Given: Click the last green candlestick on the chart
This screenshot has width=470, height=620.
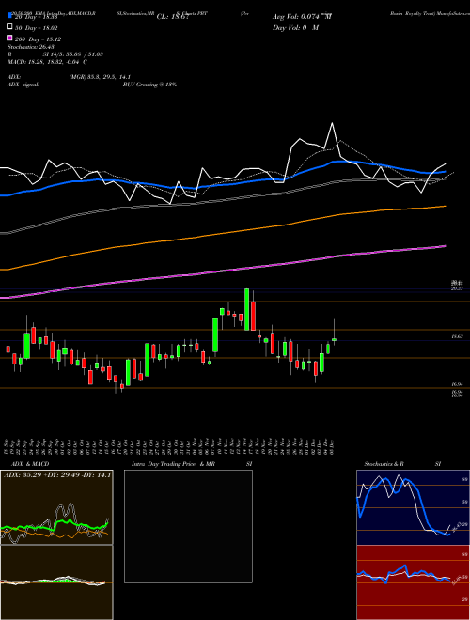Looking at the screenshot, I should click(x=335, y=340).
